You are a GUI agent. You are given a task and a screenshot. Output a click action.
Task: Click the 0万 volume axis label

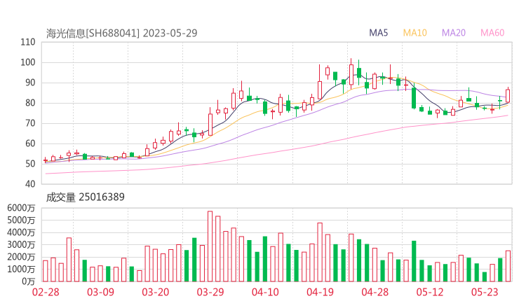pyautogui.click(x=29, y=281)
